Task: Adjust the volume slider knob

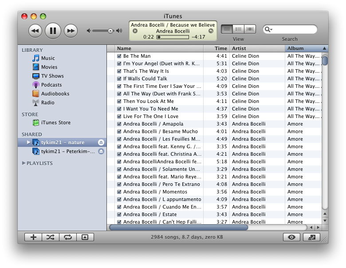Action: pos(110,31)
